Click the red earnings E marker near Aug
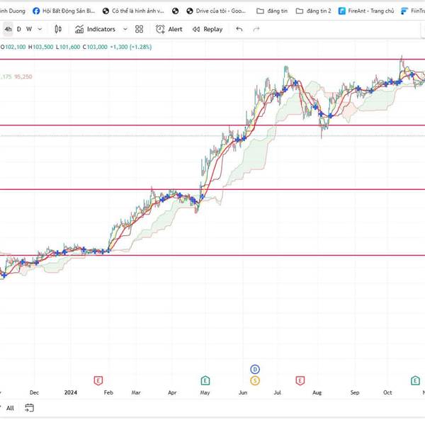The image size is (425, 425). pos(300,380)
